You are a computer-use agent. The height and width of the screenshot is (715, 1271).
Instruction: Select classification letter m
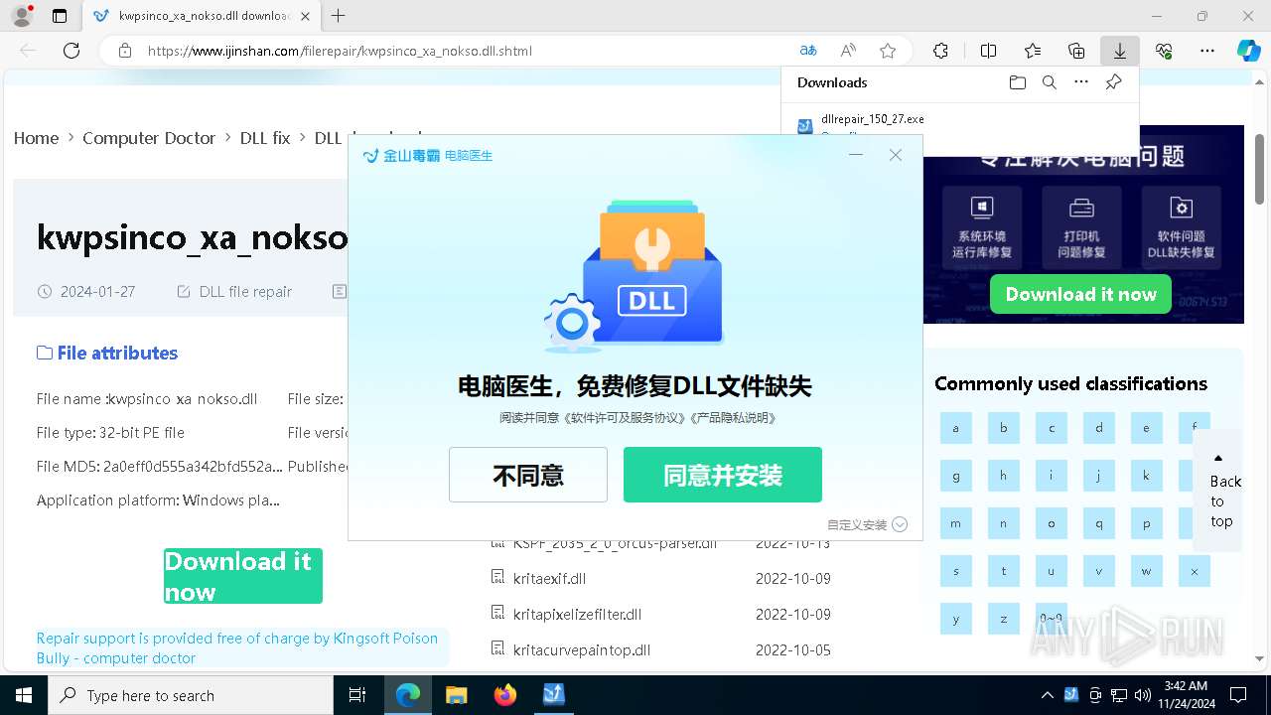(x=956, y=523)
